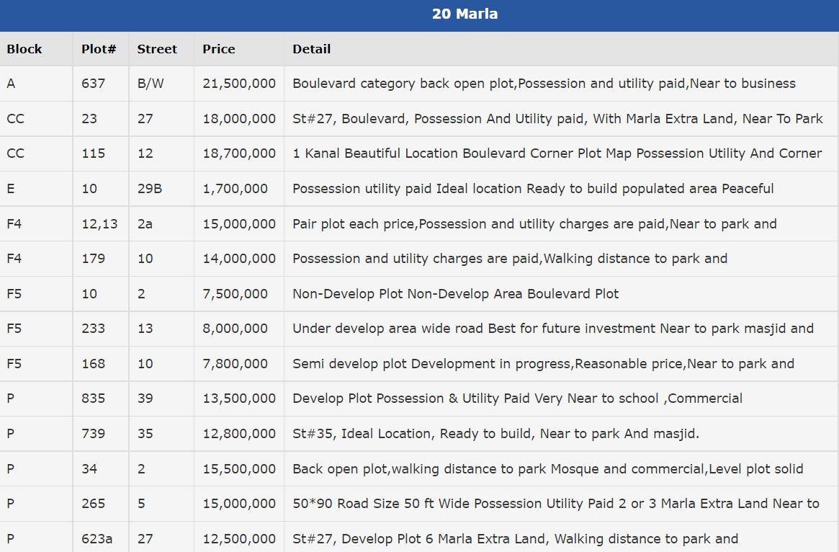Click price 21,500,000

pyautogui.click(x=238, y=84)
